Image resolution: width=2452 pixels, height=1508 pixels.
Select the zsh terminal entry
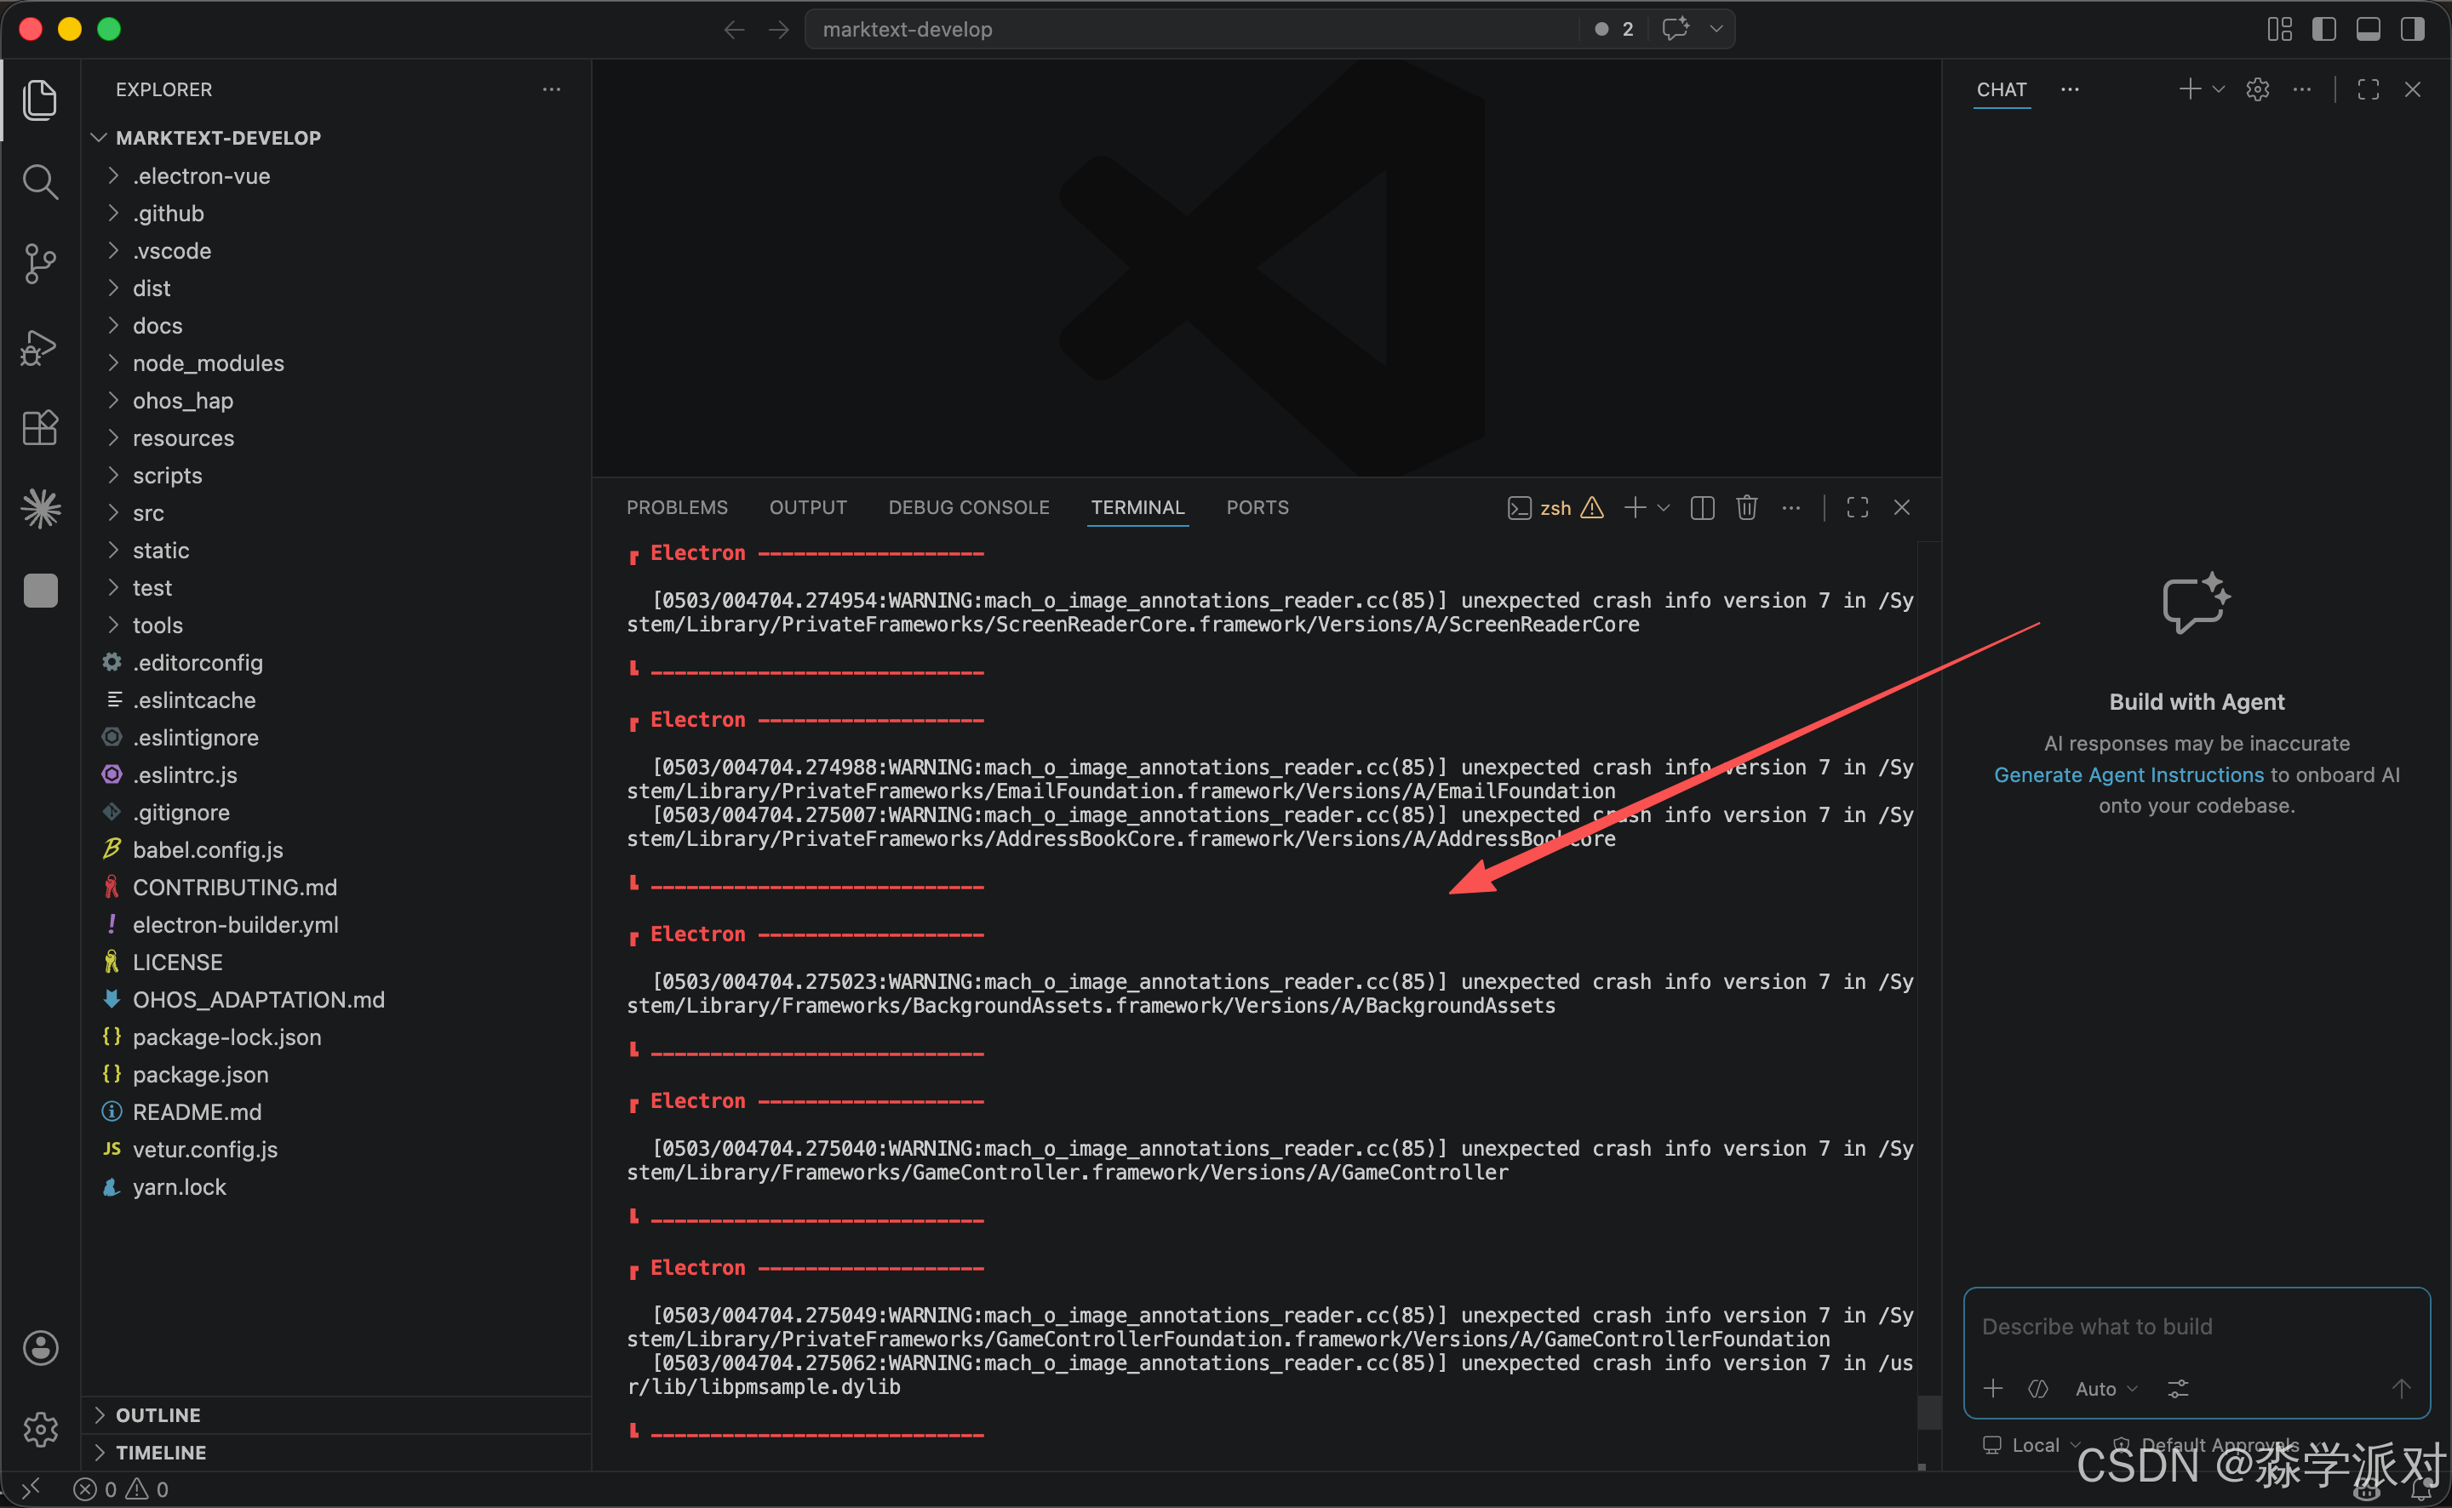pyautogui.click(x=1541, y=508)
